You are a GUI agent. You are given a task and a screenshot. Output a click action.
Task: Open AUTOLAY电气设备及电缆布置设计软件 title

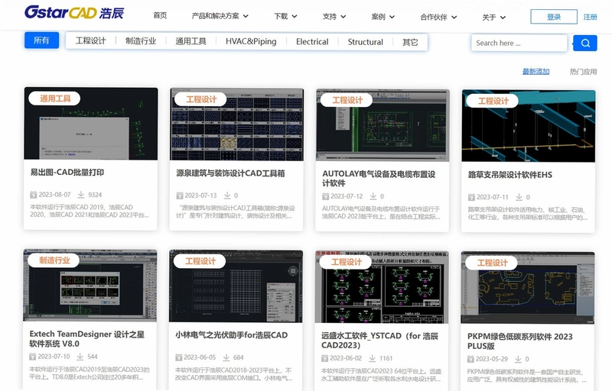[x=379, y=179]
